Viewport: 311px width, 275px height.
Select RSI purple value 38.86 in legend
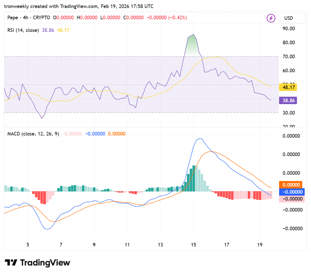tap(48, 30)
